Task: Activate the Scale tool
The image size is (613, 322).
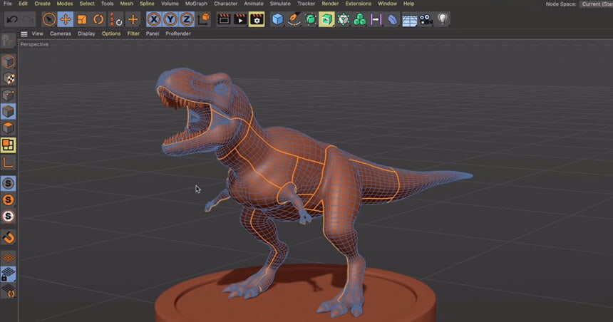Action: pyautogui.click(x=82, y=19)
